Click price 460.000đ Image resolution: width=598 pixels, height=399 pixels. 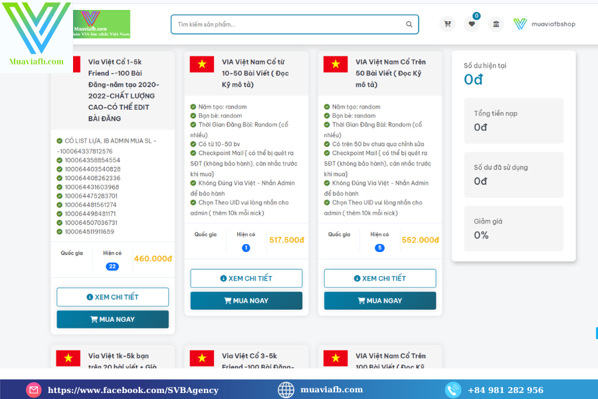tap(153, 259)
